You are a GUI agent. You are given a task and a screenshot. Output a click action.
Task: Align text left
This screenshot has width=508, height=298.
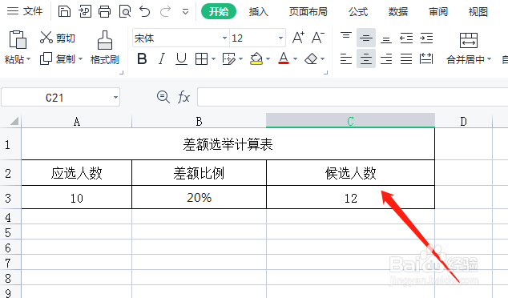pos(346,59)
